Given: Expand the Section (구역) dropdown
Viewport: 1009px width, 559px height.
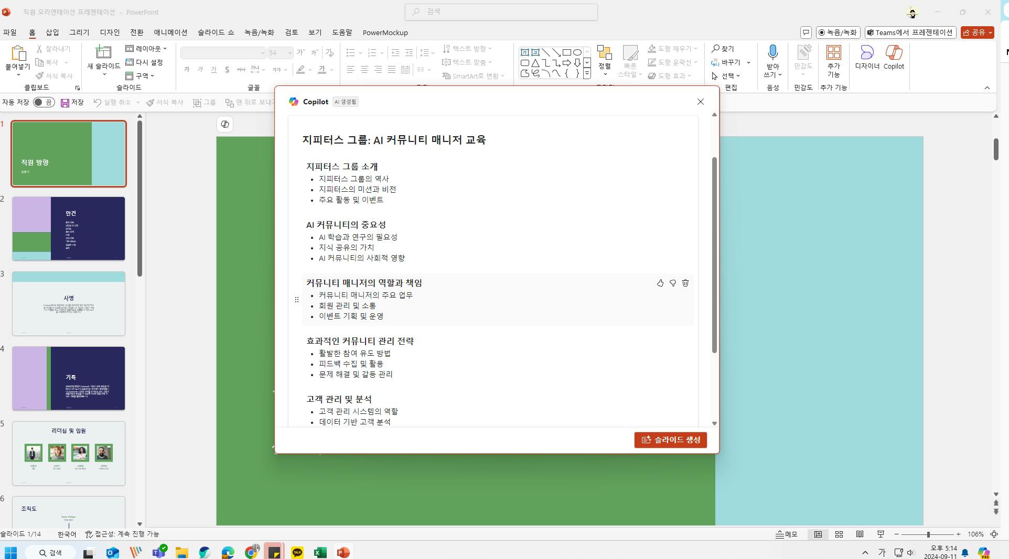Looking at the screenshot, I should (x=140, y=76).
